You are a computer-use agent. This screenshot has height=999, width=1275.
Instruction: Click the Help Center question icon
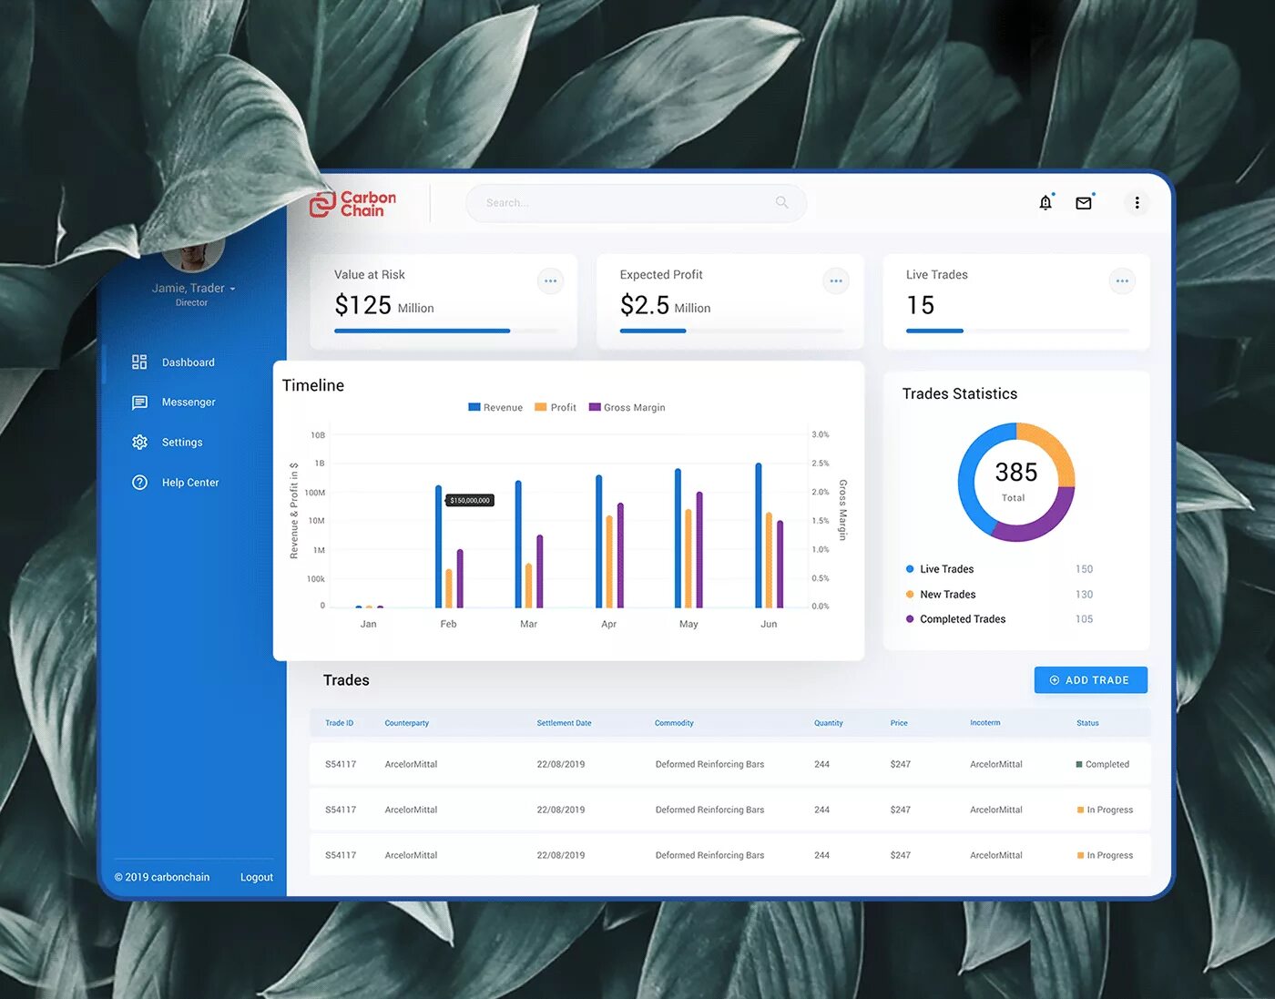[x=139, y=482]
